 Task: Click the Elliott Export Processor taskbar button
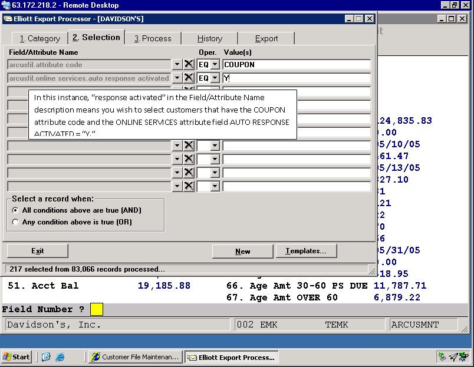[x=231, y=358]
